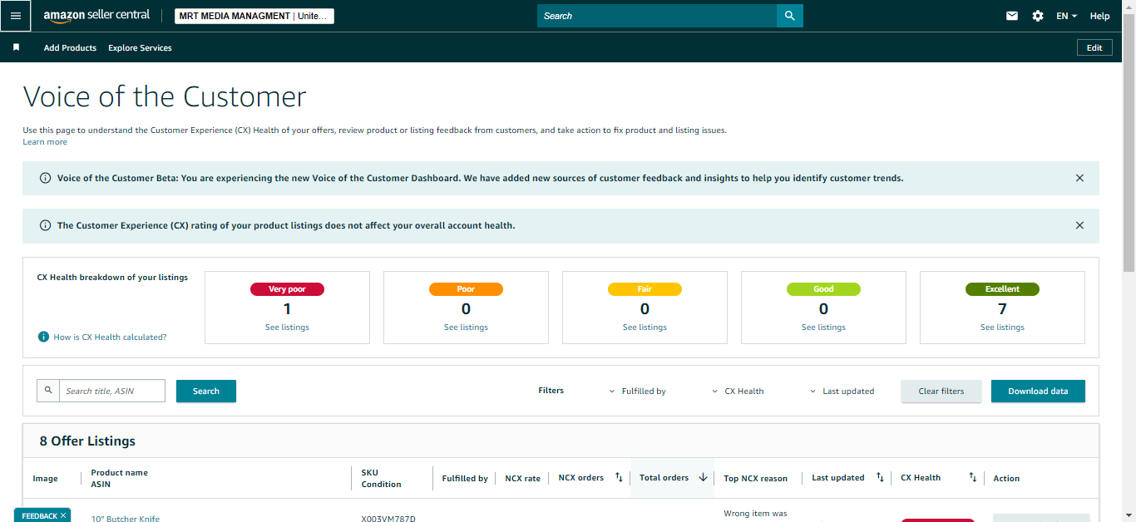See listings under Excellent

(1002, 327)
